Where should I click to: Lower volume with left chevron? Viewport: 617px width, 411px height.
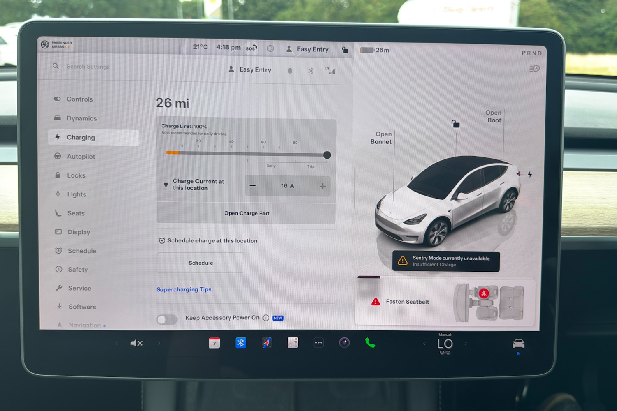pos(116,343)
